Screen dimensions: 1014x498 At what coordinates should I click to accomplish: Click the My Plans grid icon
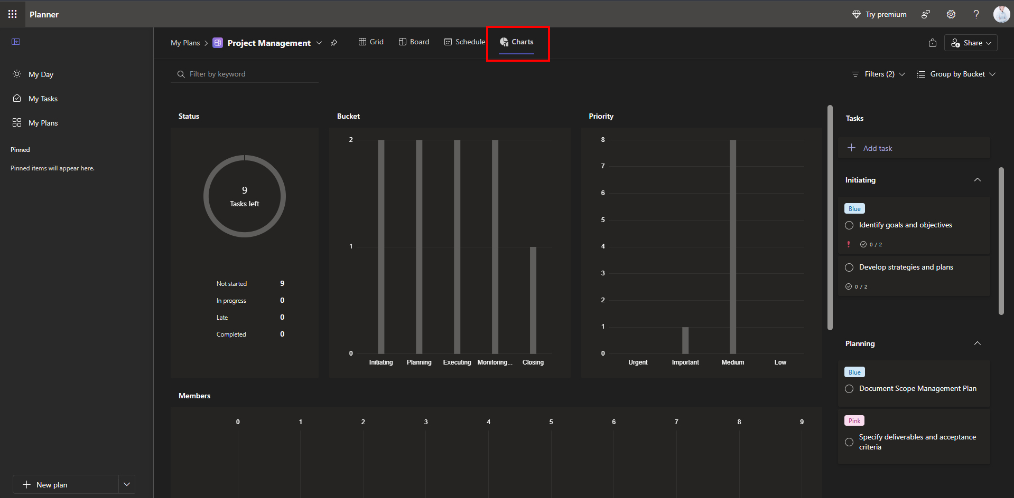pos(17,122)
